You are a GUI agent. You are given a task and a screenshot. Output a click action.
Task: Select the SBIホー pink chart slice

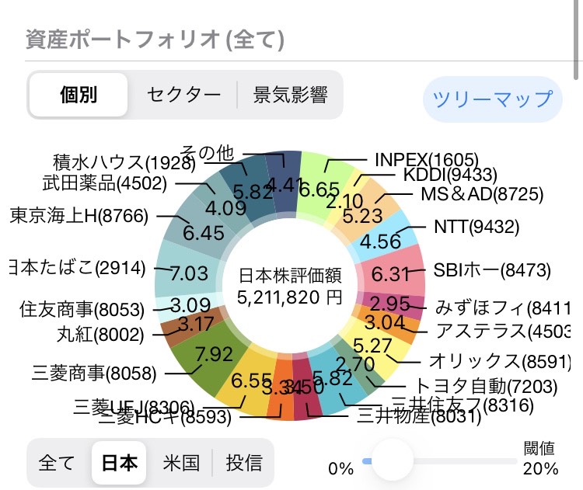[x=393, y=273]
